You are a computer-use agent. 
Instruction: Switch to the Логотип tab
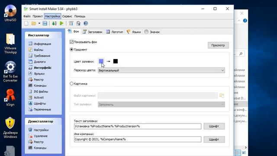[115, 32]
